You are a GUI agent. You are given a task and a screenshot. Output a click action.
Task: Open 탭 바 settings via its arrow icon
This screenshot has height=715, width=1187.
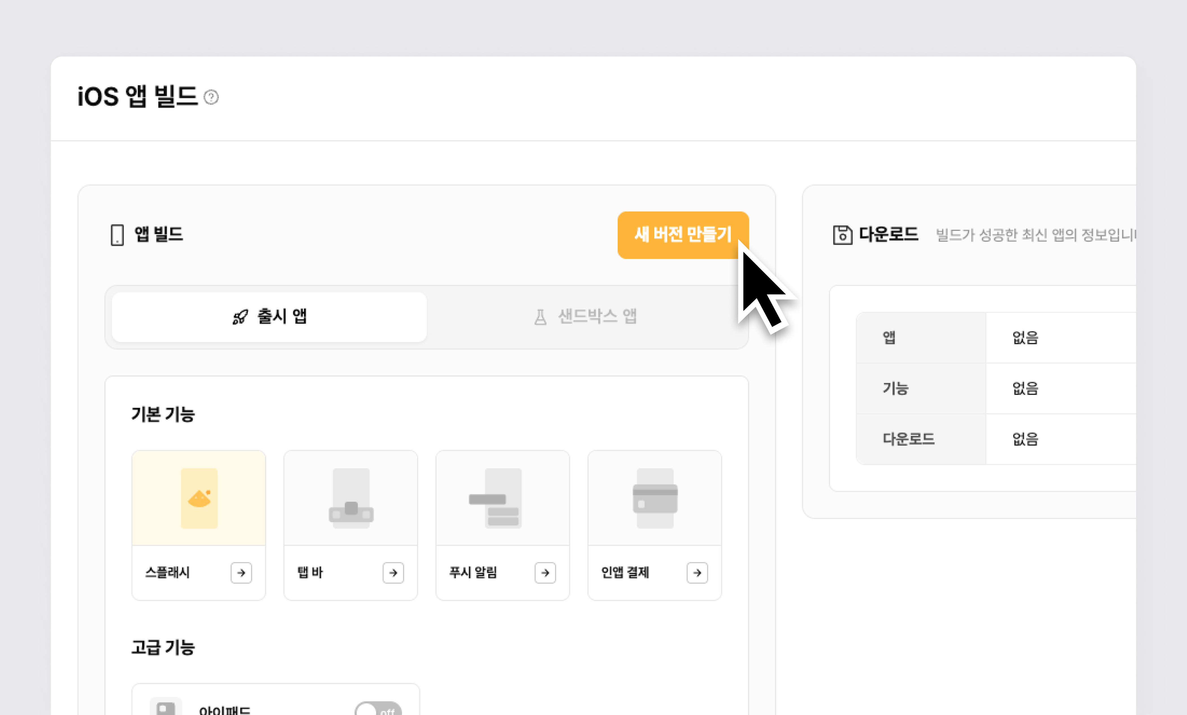393,572
